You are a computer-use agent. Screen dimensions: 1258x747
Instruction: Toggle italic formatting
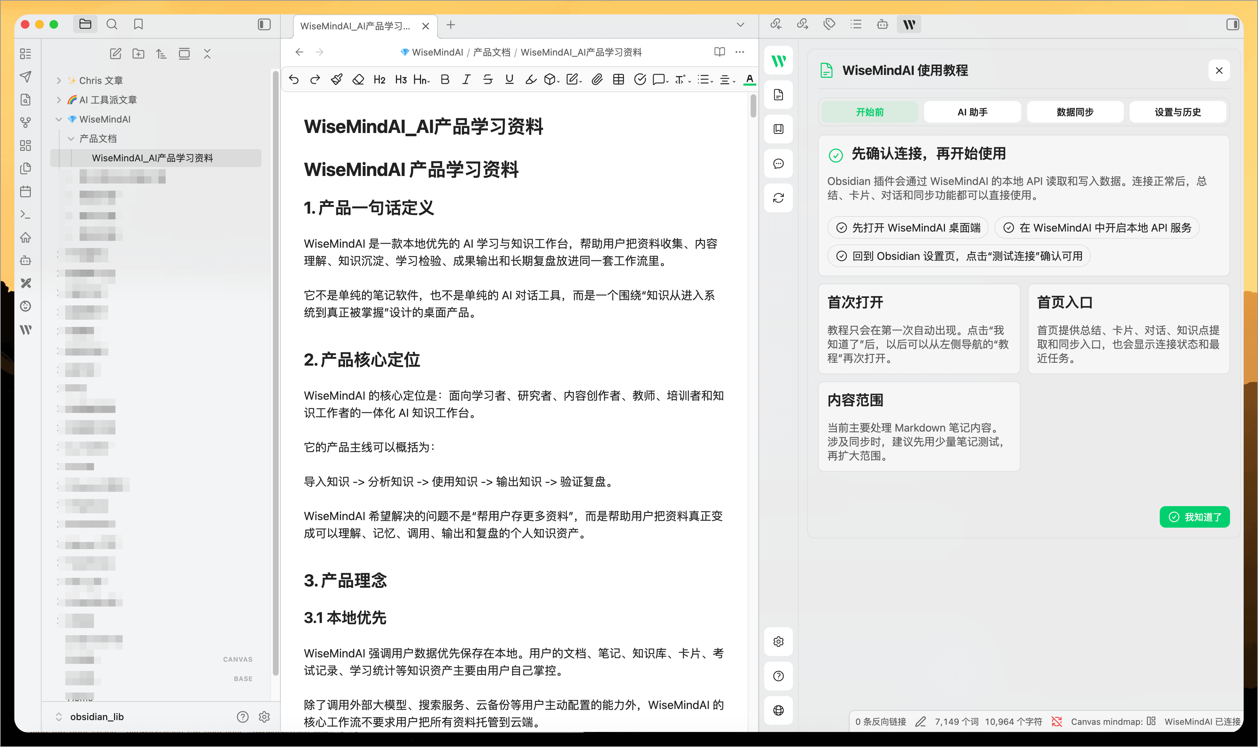[x=466, y=79]
